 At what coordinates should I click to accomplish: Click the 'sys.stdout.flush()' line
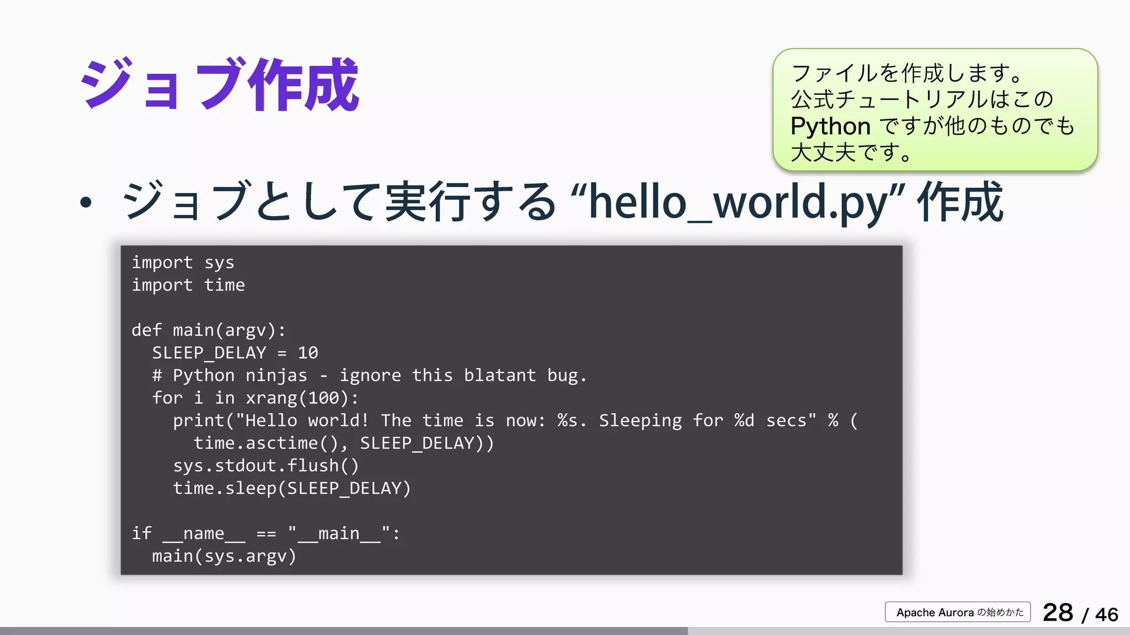tap(266, 466)
